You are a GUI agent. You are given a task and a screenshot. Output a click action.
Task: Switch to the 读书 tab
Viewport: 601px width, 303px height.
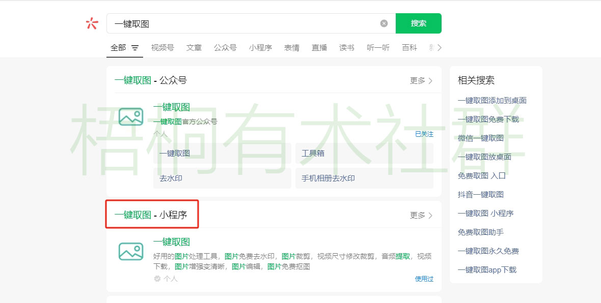click(347, 47)
